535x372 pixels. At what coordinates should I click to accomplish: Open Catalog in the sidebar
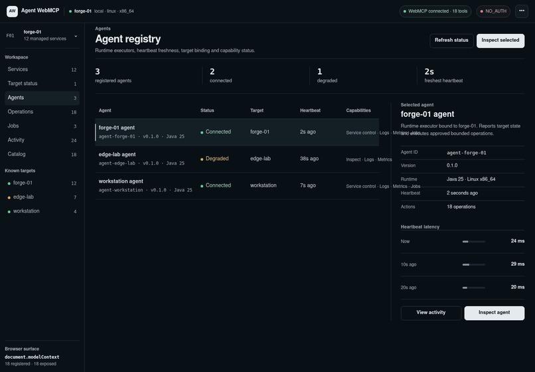(42, 154)
